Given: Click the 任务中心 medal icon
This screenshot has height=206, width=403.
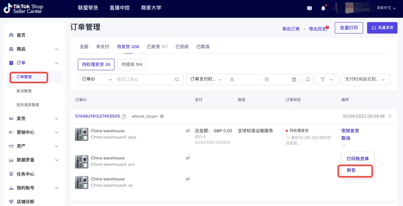Looking at the screenshot, I should tap(11, 174).
